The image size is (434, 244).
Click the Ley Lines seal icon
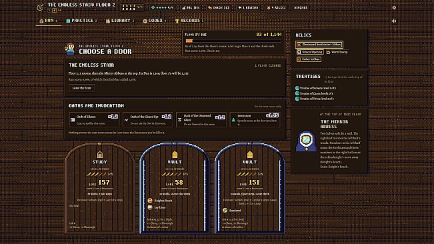pos(150,207)
